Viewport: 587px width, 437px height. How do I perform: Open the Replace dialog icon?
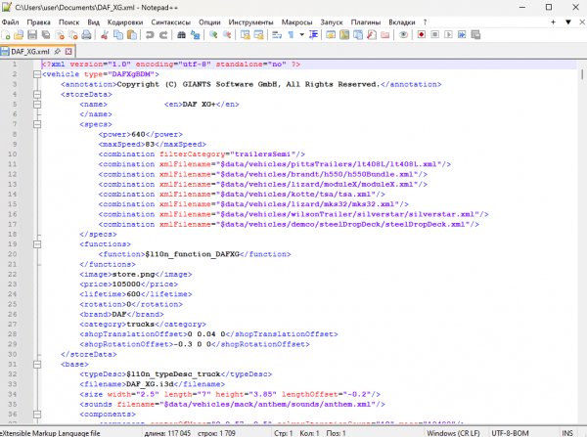click(195, 35)
